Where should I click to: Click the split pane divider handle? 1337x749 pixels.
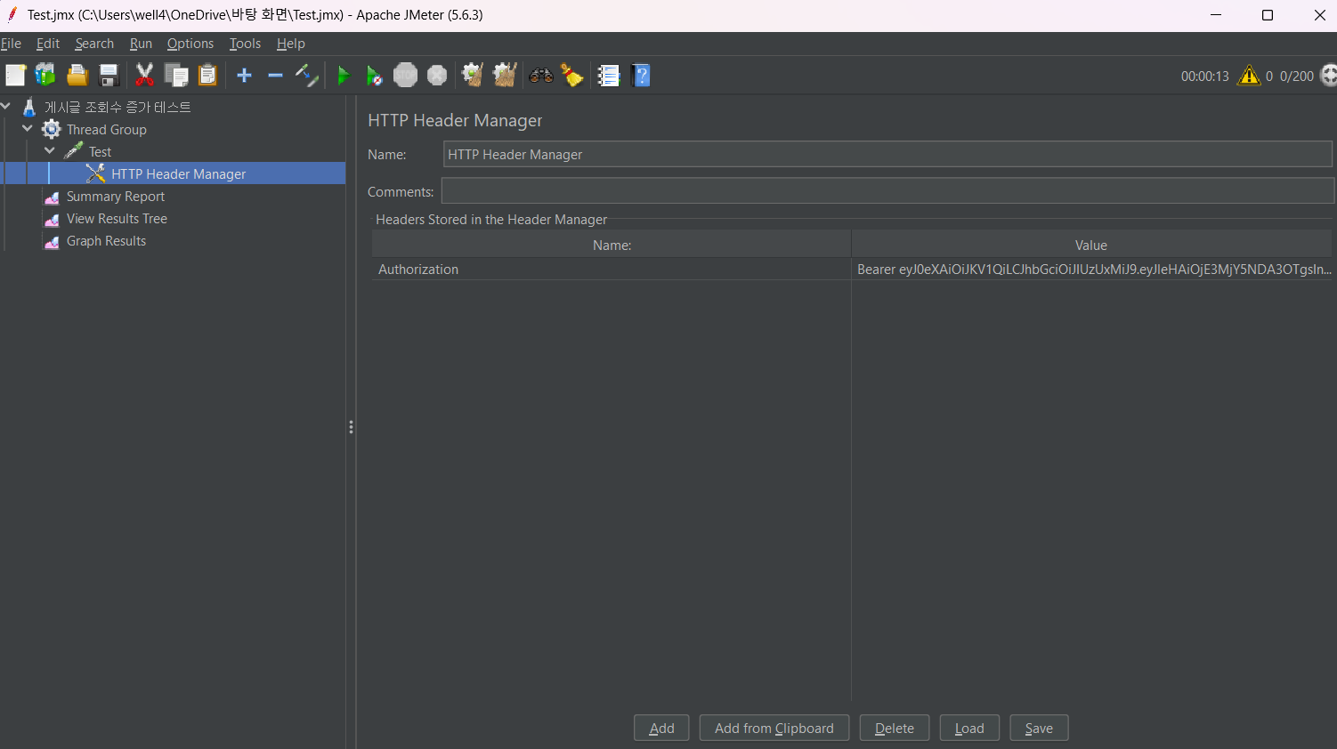351,427
